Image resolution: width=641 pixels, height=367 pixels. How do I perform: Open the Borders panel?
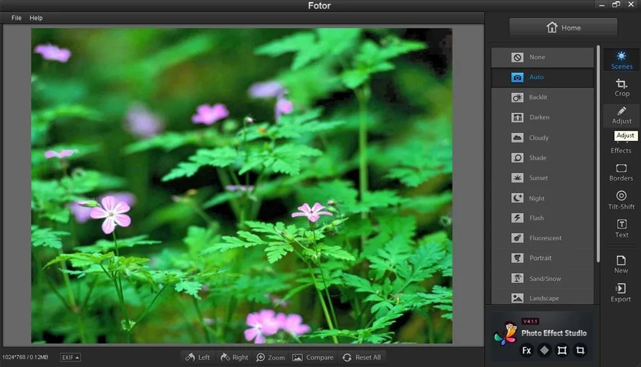pyautogui.click(x=621, y=173)
